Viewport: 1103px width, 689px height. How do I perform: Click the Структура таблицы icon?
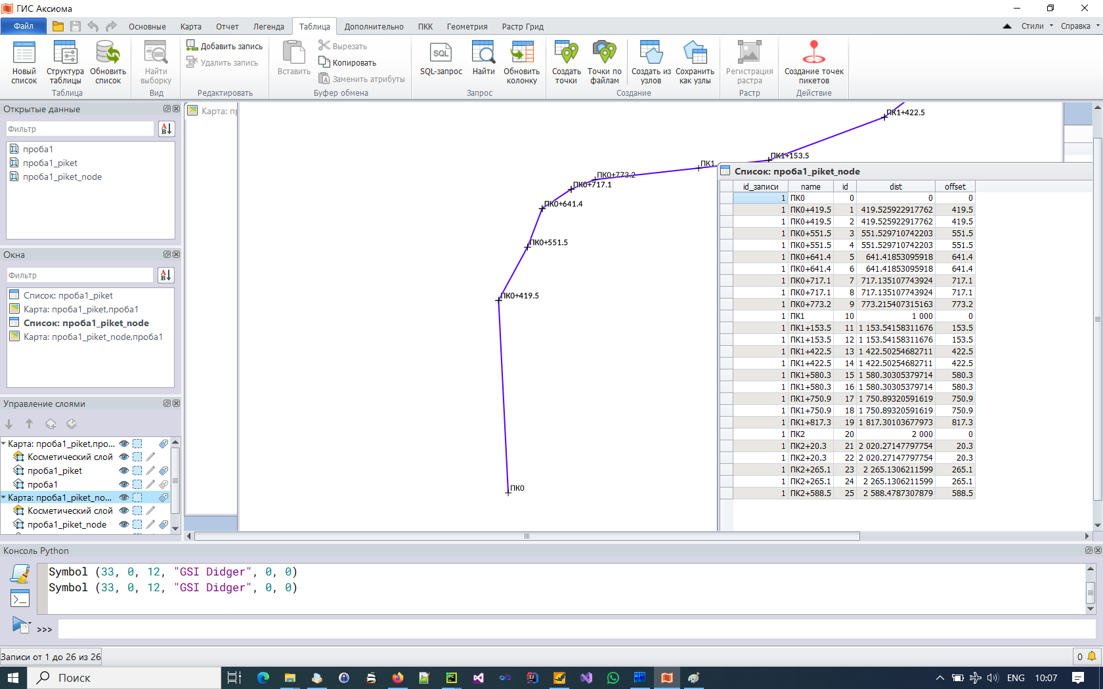tap(65, 59)
